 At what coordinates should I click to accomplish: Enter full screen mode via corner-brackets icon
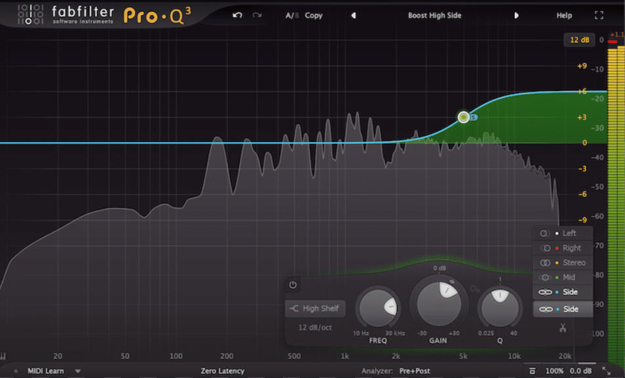pyautogui.click(x=599, y=15)
